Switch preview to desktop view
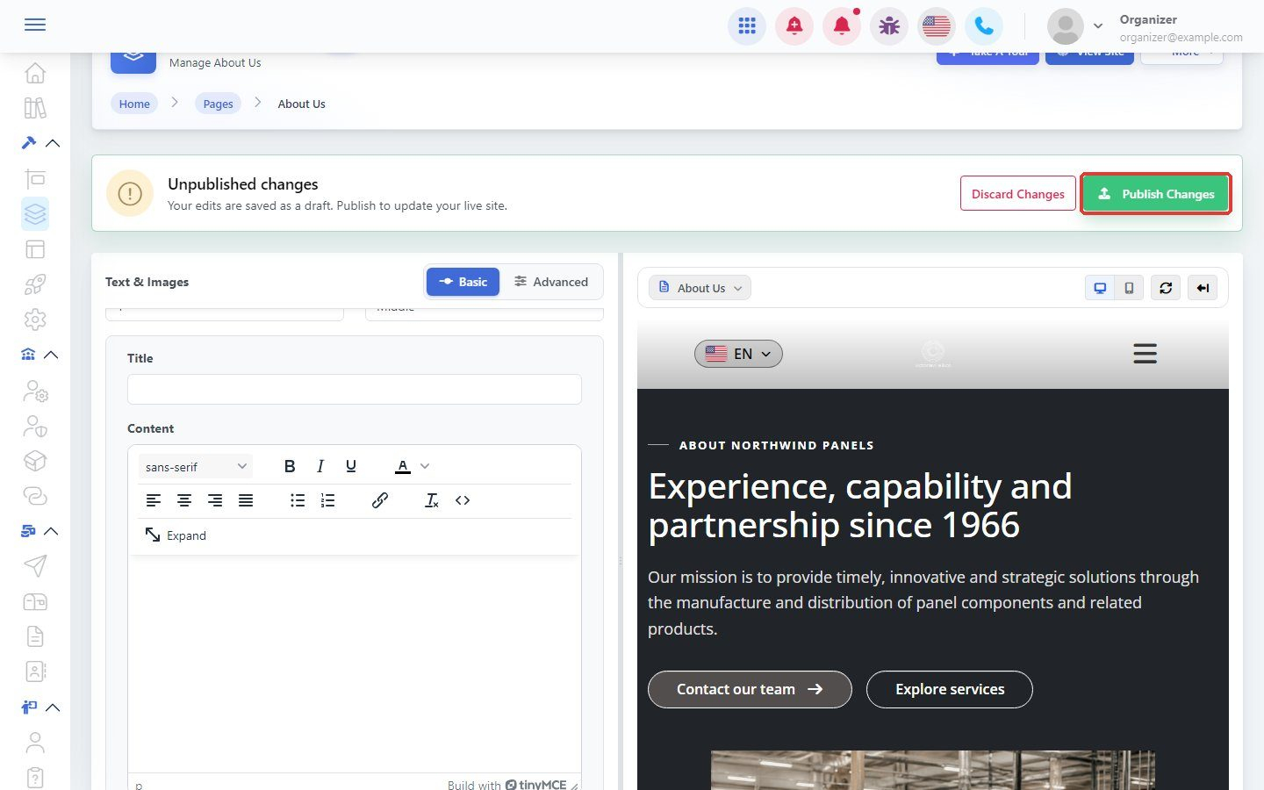Image resolution: width=1264 pixels, height=790 pixels. [x=1100, y=288]
